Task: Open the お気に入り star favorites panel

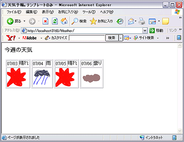Action: coord(101,21)
